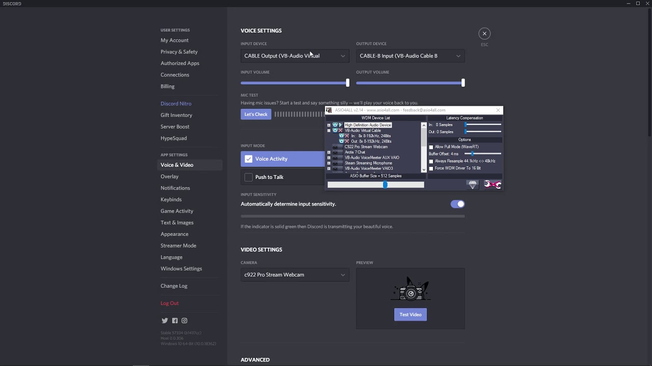
Task: Click the Input Volume slider handle
Action: coord(348,83)
